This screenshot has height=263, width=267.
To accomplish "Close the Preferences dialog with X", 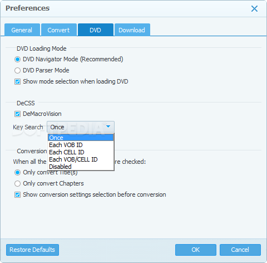I will (x=254, y=8).
